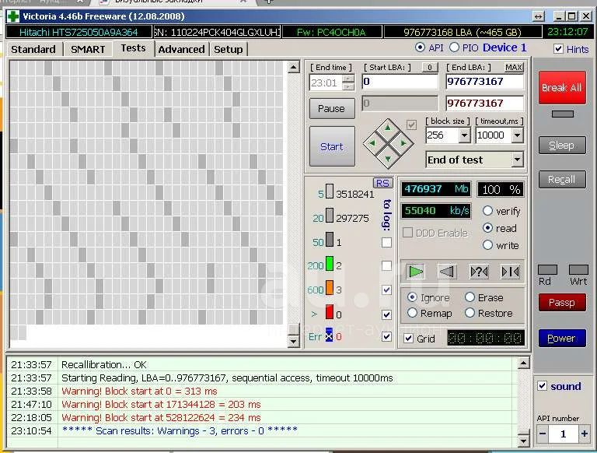597x453 pixels.
Task: Open the Setup tab
Action: pyautogui.click(x=229, y=50)
